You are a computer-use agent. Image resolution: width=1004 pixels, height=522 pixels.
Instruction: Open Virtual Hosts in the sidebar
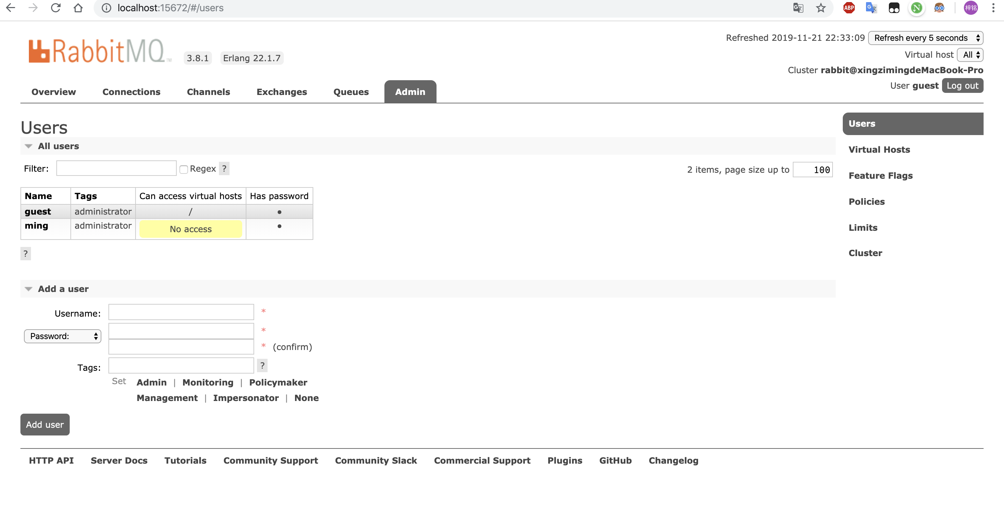879,149
